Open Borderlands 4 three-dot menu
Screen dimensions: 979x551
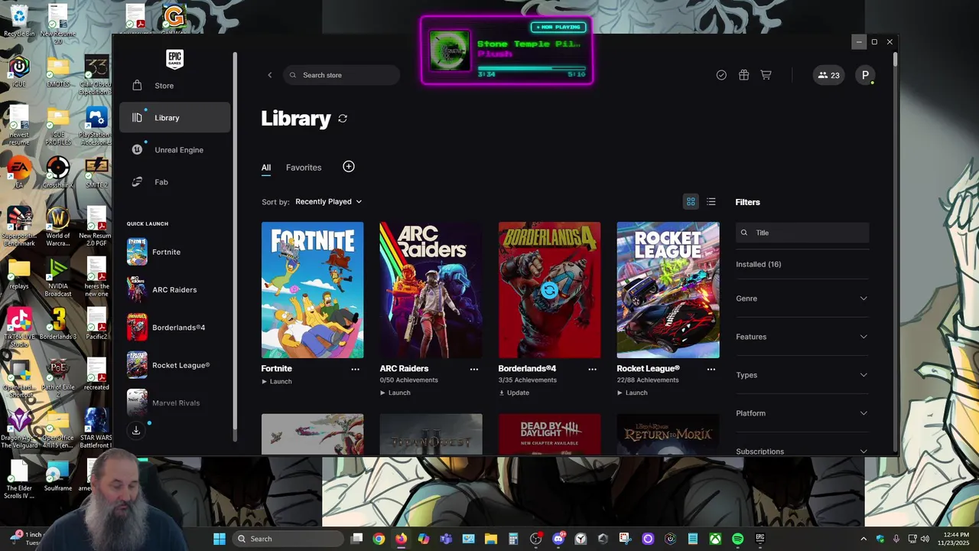click(x=592, y=369)
